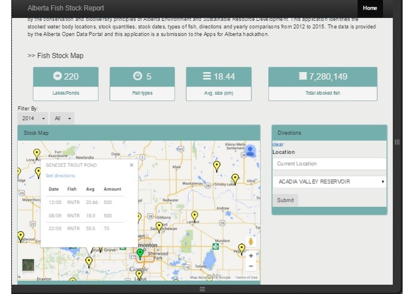Click the Fish column header in popup

pyautogui.click(x=72, y=189)
